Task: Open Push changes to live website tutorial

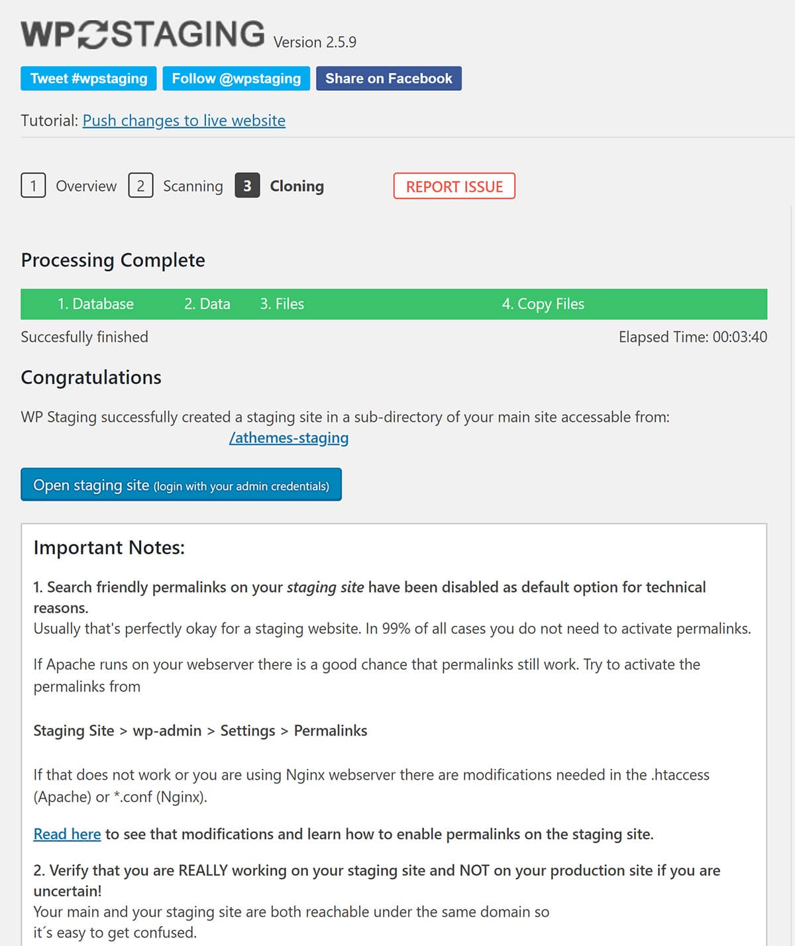Action: (184, 121)
